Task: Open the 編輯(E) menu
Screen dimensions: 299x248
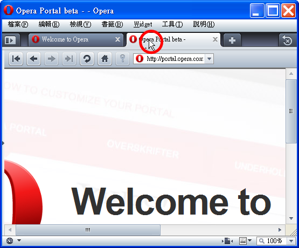Action: [x=49, y=24]
